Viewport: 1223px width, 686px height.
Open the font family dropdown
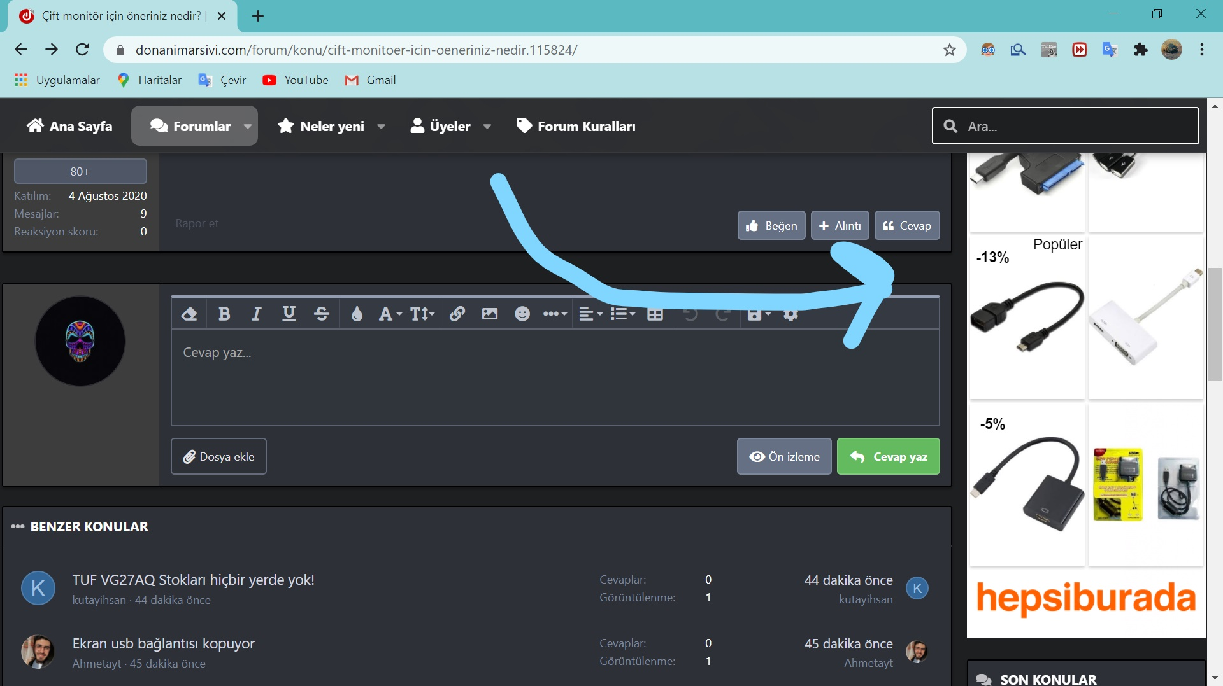tap(390, 314)
